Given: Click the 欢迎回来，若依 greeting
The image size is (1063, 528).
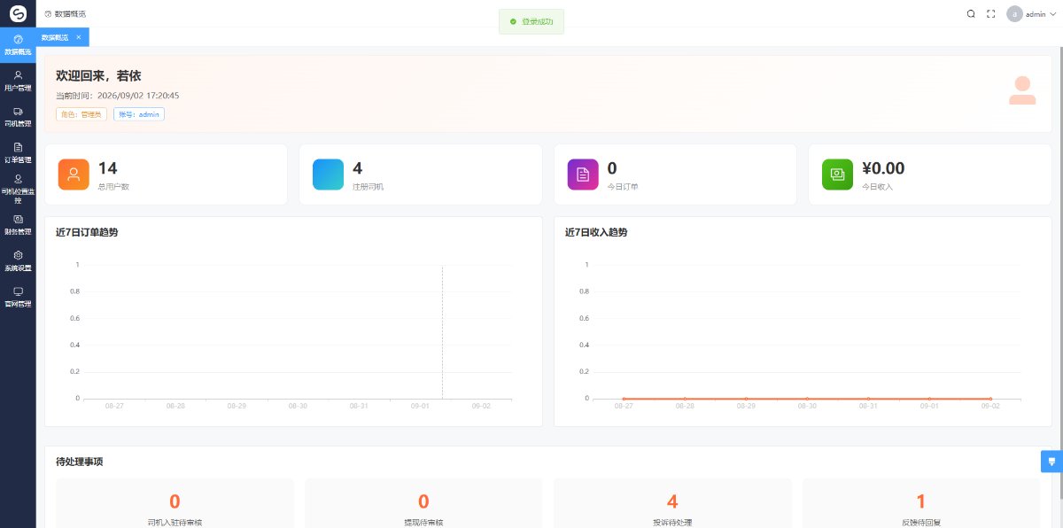Looking at the screenshot, I should pyautogui.click(x=98, y=76).
